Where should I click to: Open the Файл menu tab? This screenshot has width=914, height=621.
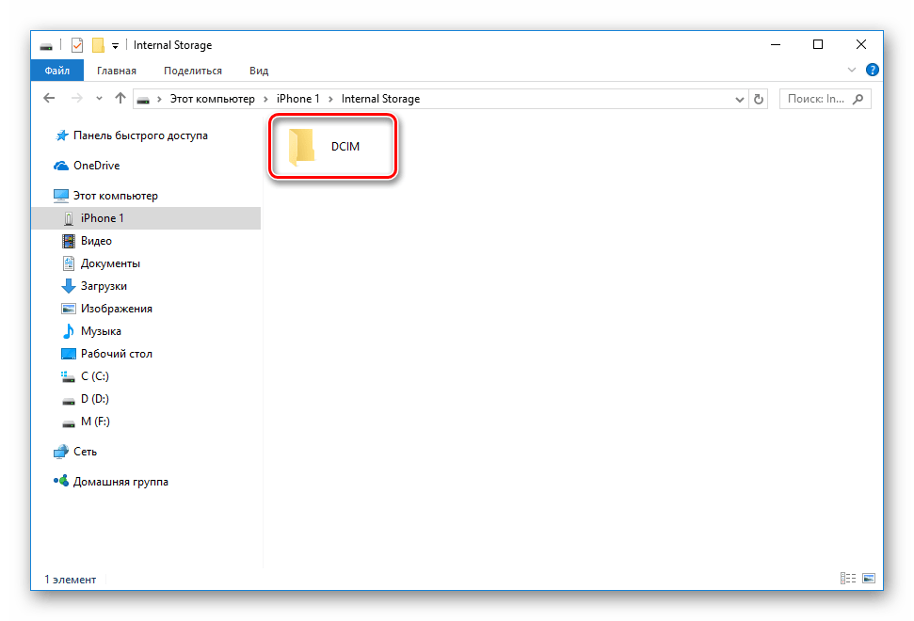point(56,71)
